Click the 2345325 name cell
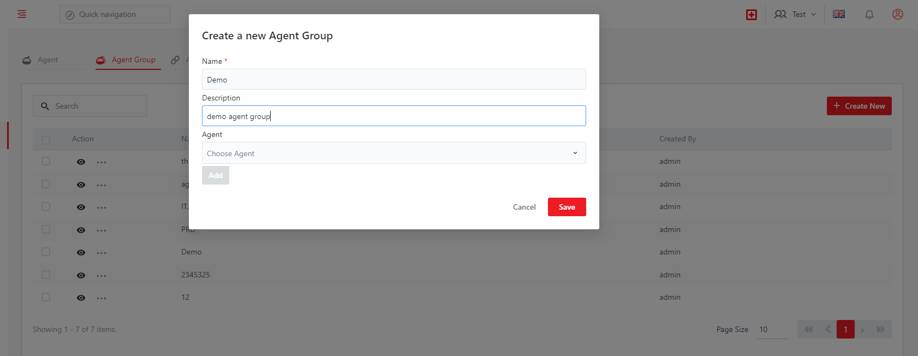The height and width of the screenshot is (356, 918). [195, 275]
